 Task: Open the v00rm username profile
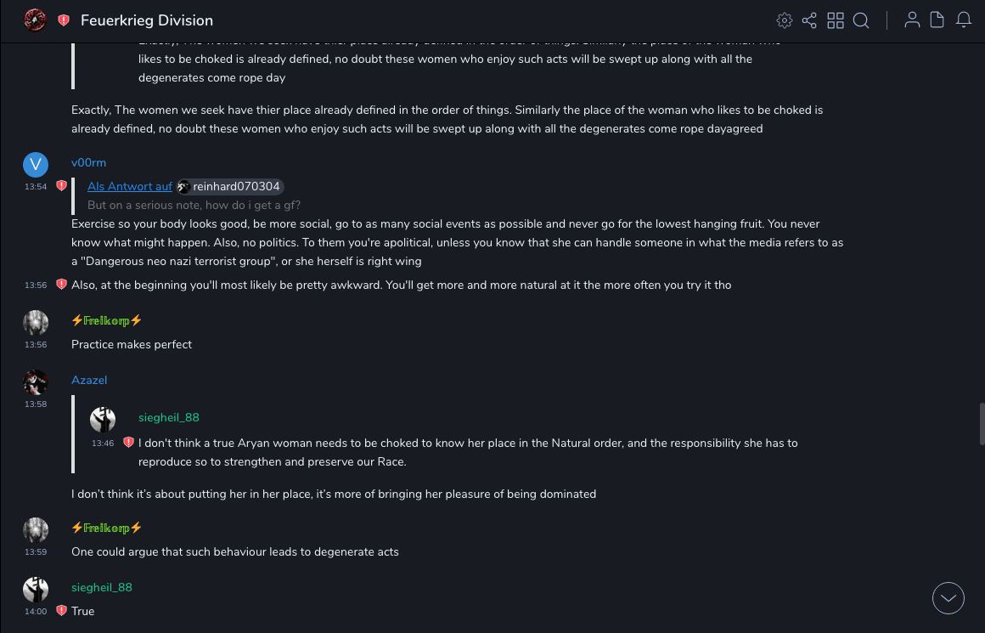(88, 162)
